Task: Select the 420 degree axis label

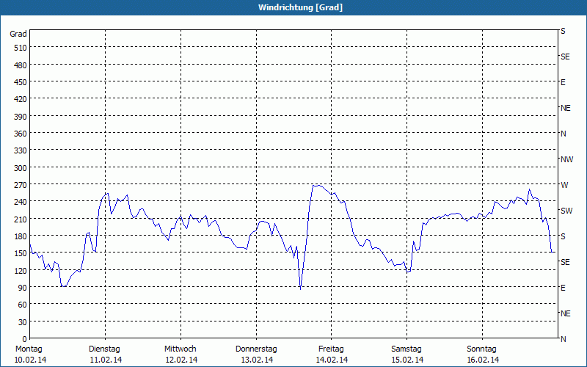Action: [21, 100]
